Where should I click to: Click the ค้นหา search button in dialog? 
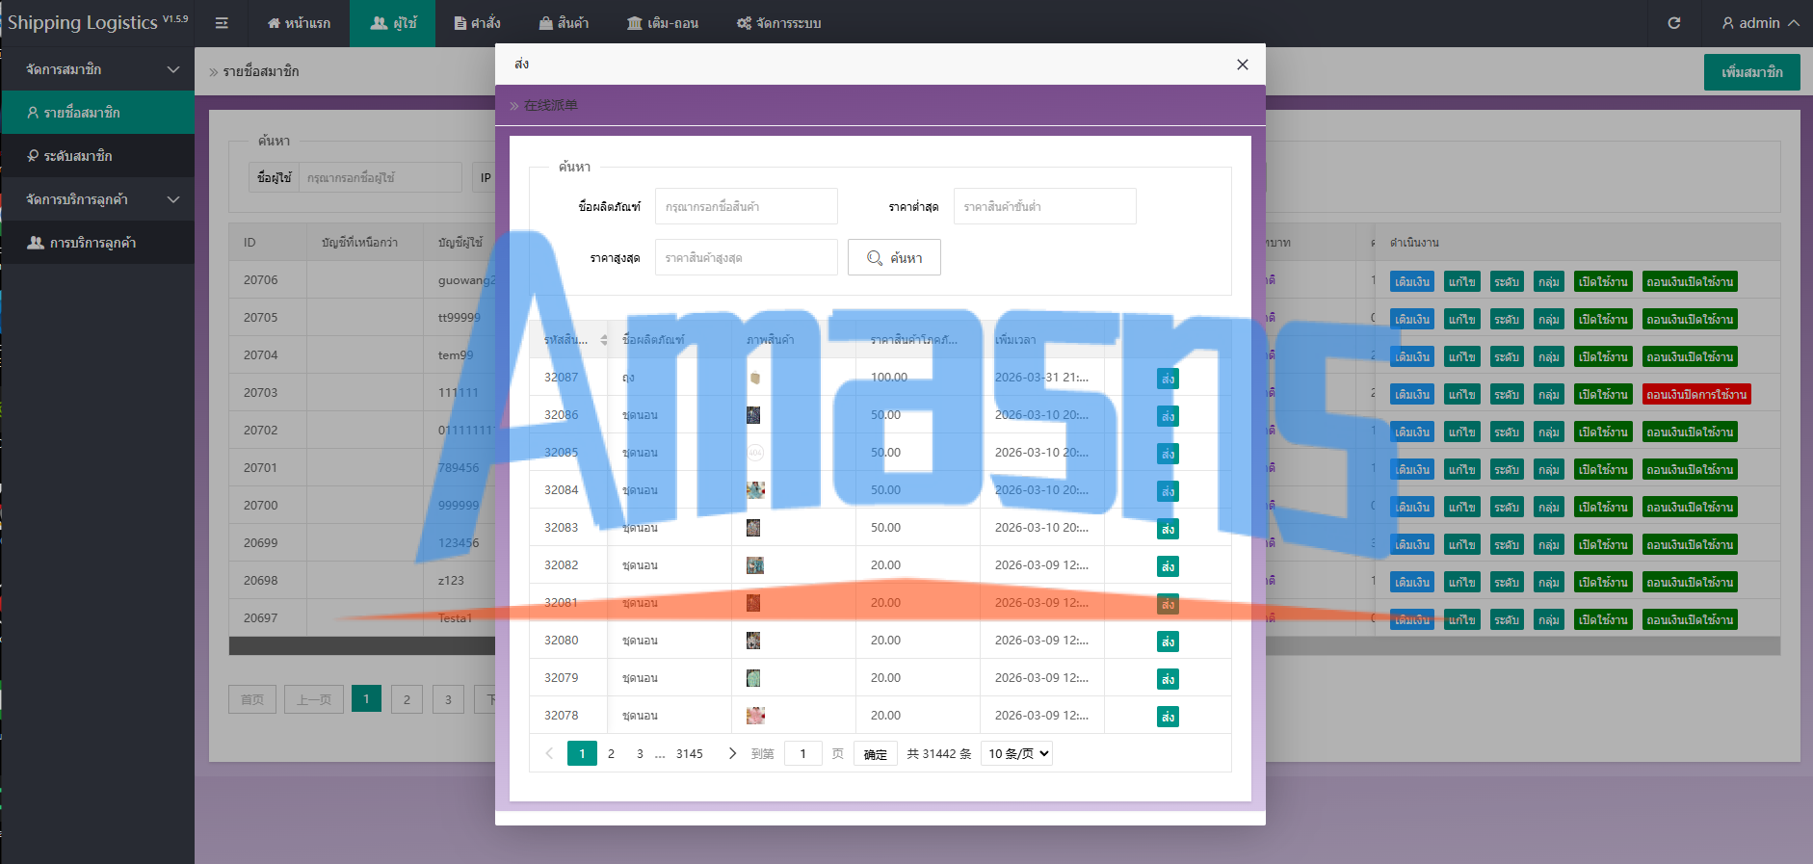tap(894, 257)
